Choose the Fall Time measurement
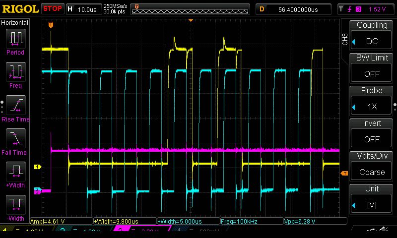The width and height of the screenshot is (397, 238). tap(15, 141)
